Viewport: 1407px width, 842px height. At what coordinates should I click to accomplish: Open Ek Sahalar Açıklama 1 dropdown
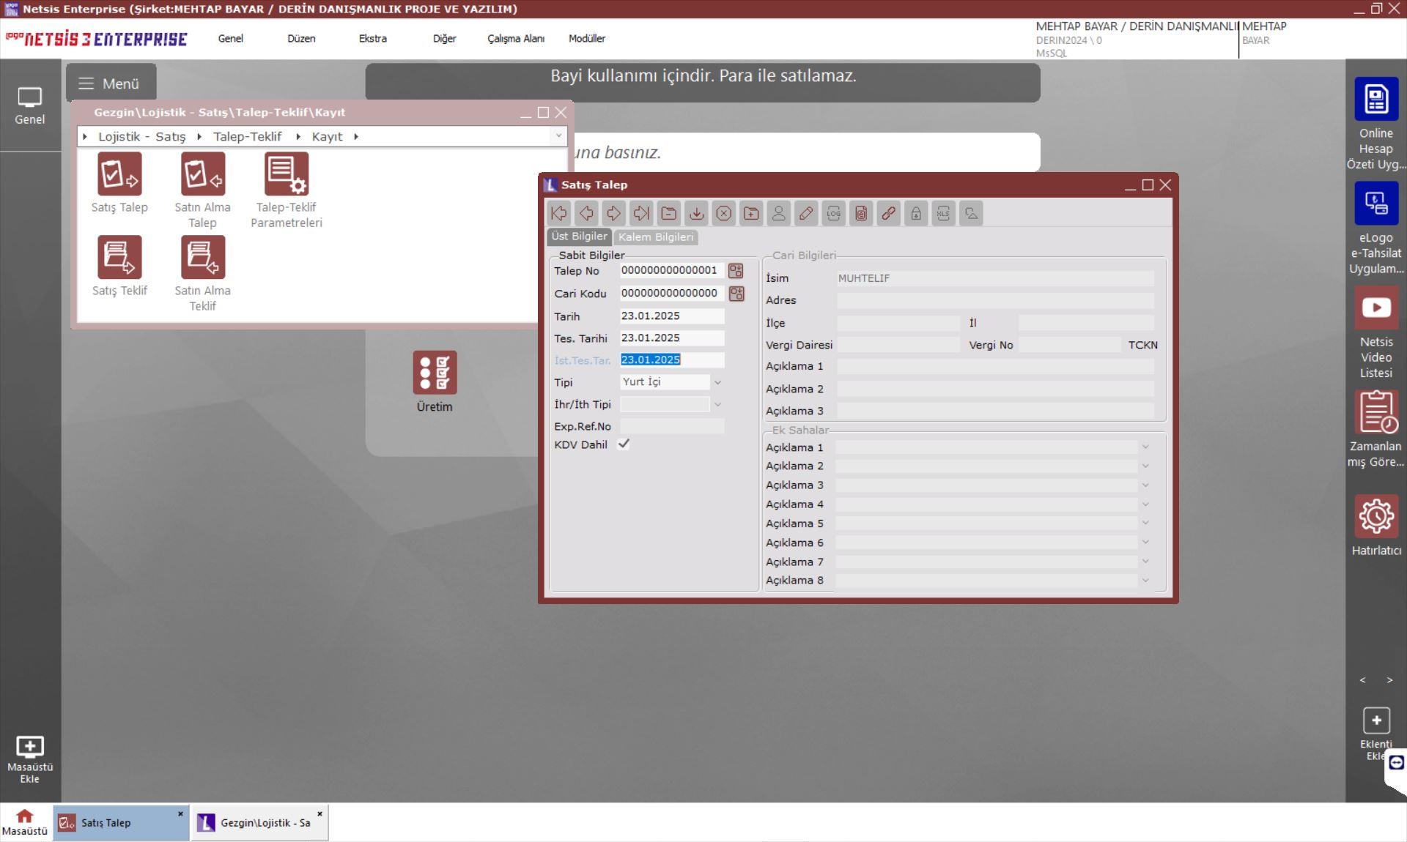(x=1145, y=447)
